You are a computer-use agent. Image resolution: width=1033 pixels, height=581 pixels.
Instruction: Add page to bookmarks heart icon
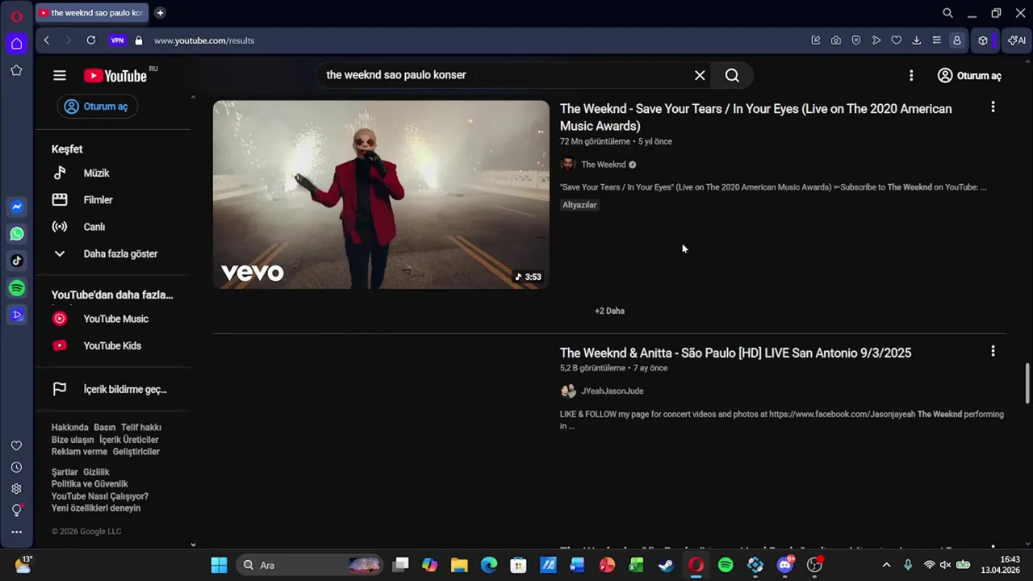pos(897,40)
